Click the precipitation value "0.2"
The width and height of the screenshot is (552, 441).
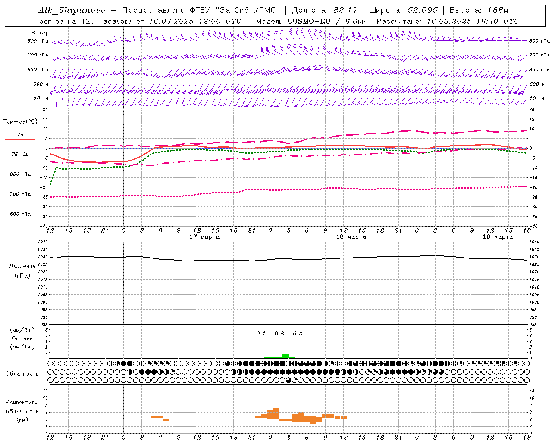click(298, 334)
